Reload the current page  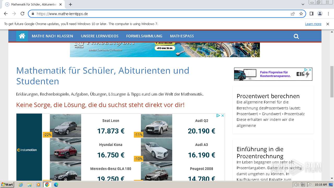point(22,14)
